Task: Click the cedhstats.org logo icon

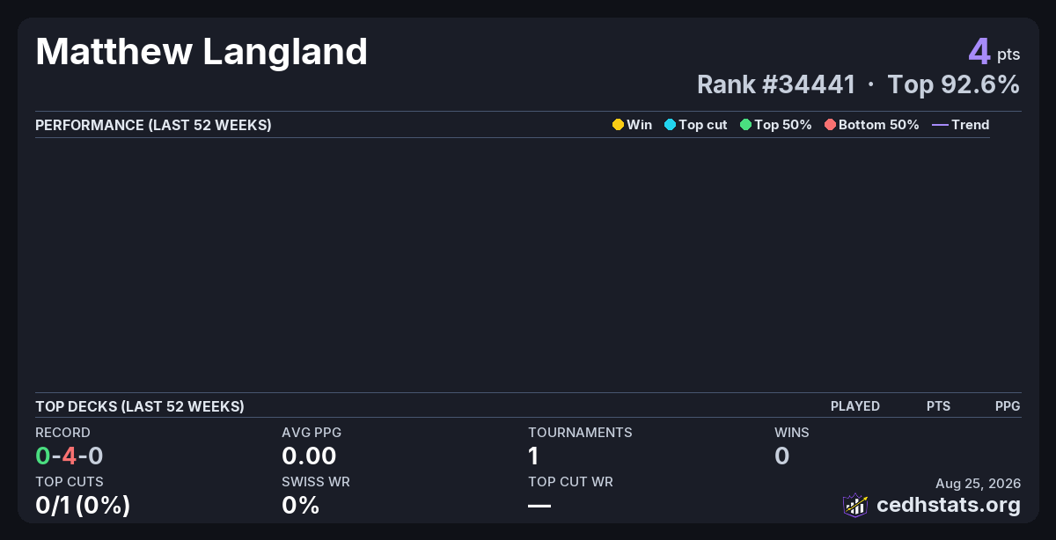Action: (855, 505)
